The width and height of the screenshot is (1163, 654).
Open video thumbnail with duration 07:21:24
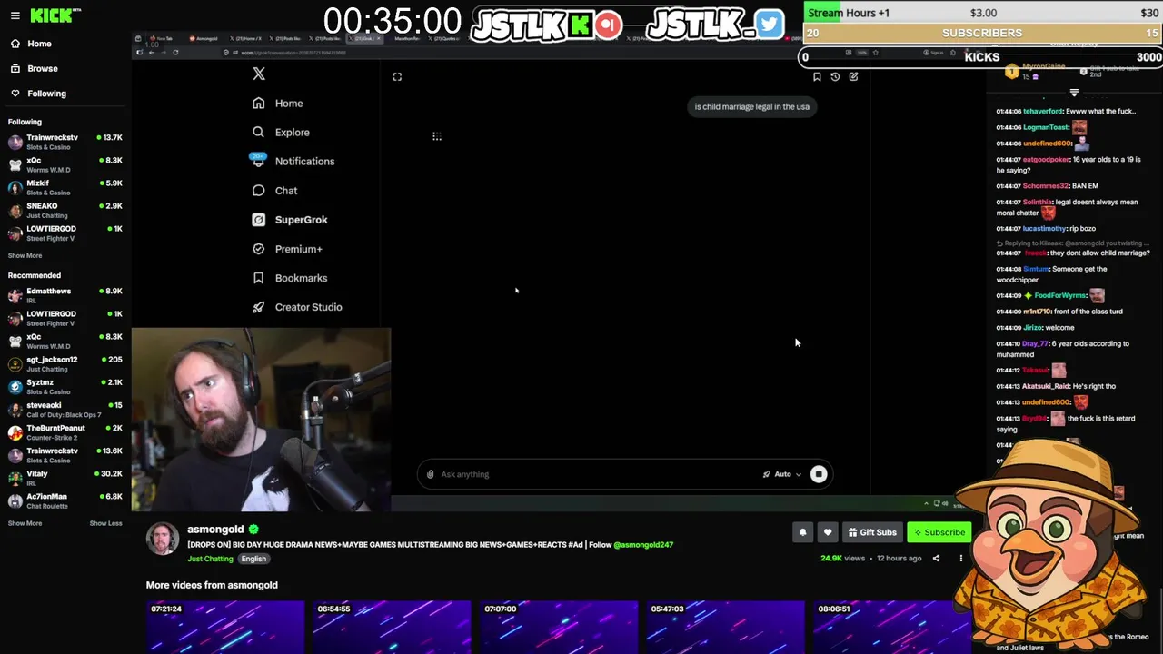click(x=225, y=627)
